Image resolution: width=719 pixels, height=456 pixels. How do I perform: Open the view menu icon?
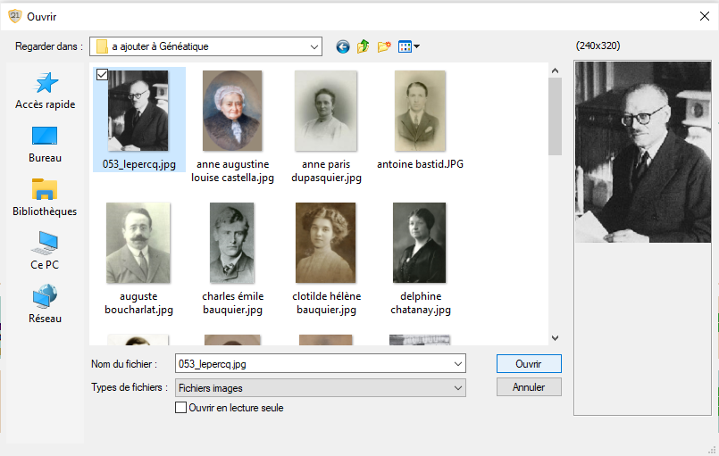[405, 46]
